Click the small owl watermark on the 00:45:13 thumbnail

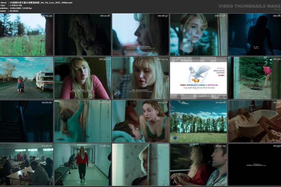coord(117,94)
